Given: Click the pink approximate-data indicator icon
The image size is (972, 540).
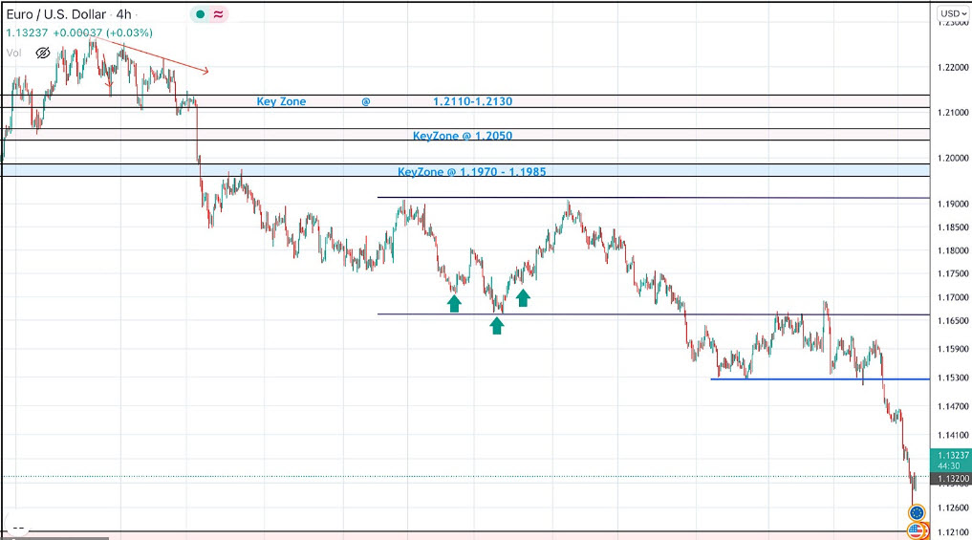Looking at the screenshot, I should point(218,14).
